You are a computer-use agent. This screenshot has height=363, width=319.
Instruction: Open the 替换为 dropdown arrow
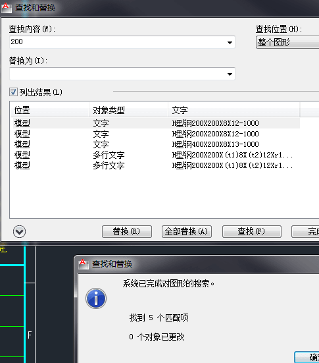pyautogui.click(x=230, y=74)
